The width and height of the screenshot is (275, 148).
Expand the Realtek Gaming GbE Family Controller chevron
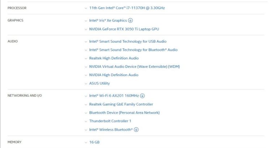[x=86, y=104]
